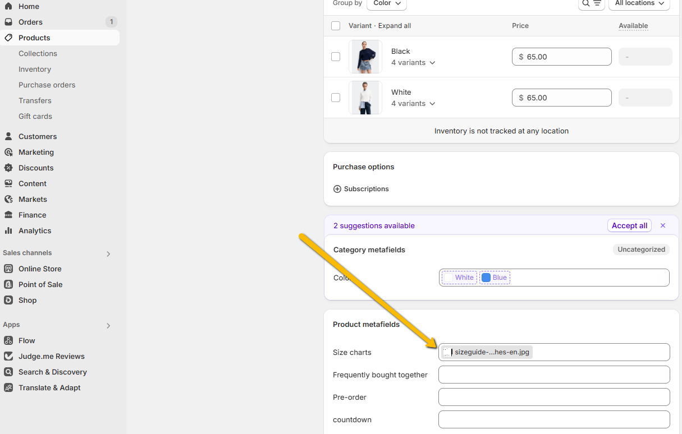Select the Blue color swatch suggestion
682x434 pixels.
point(495,278)
